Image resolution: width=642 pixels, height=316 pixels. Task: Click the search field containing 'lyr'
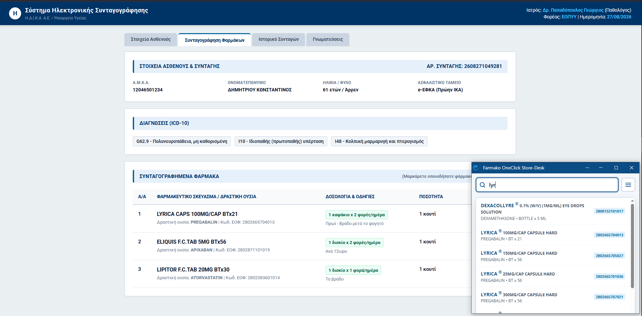pos(547,185)
